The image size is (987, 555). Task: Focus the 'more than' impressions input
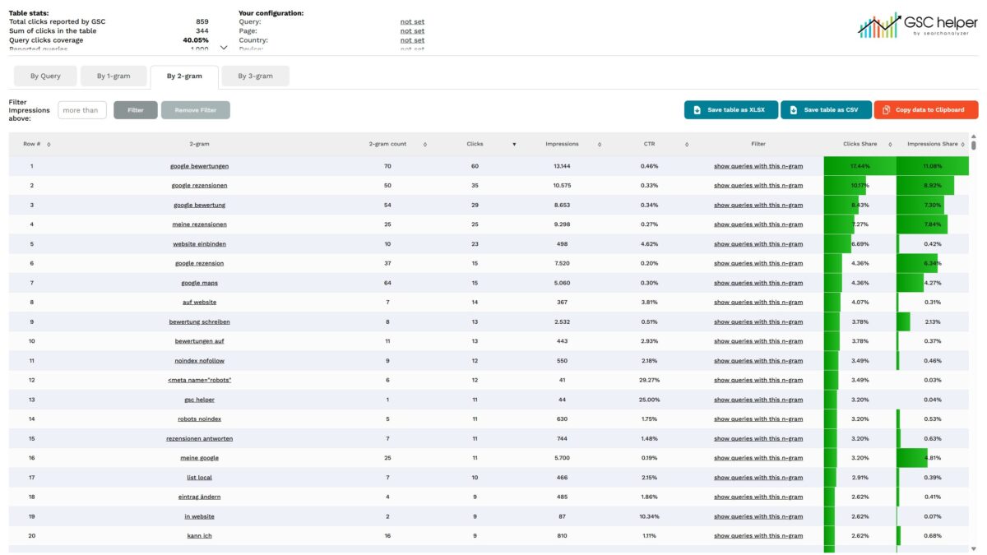(81, 110)
